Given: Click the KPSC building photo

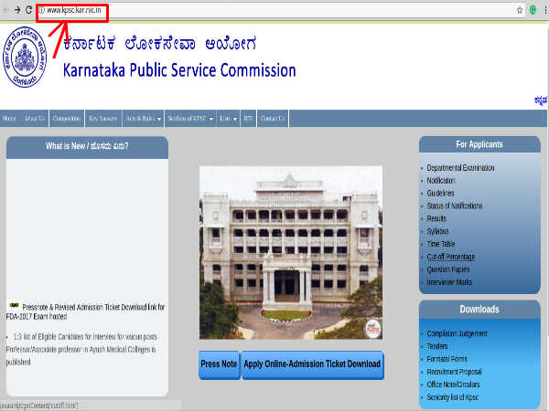Looking at the screenshot, I should pos(291,252).
